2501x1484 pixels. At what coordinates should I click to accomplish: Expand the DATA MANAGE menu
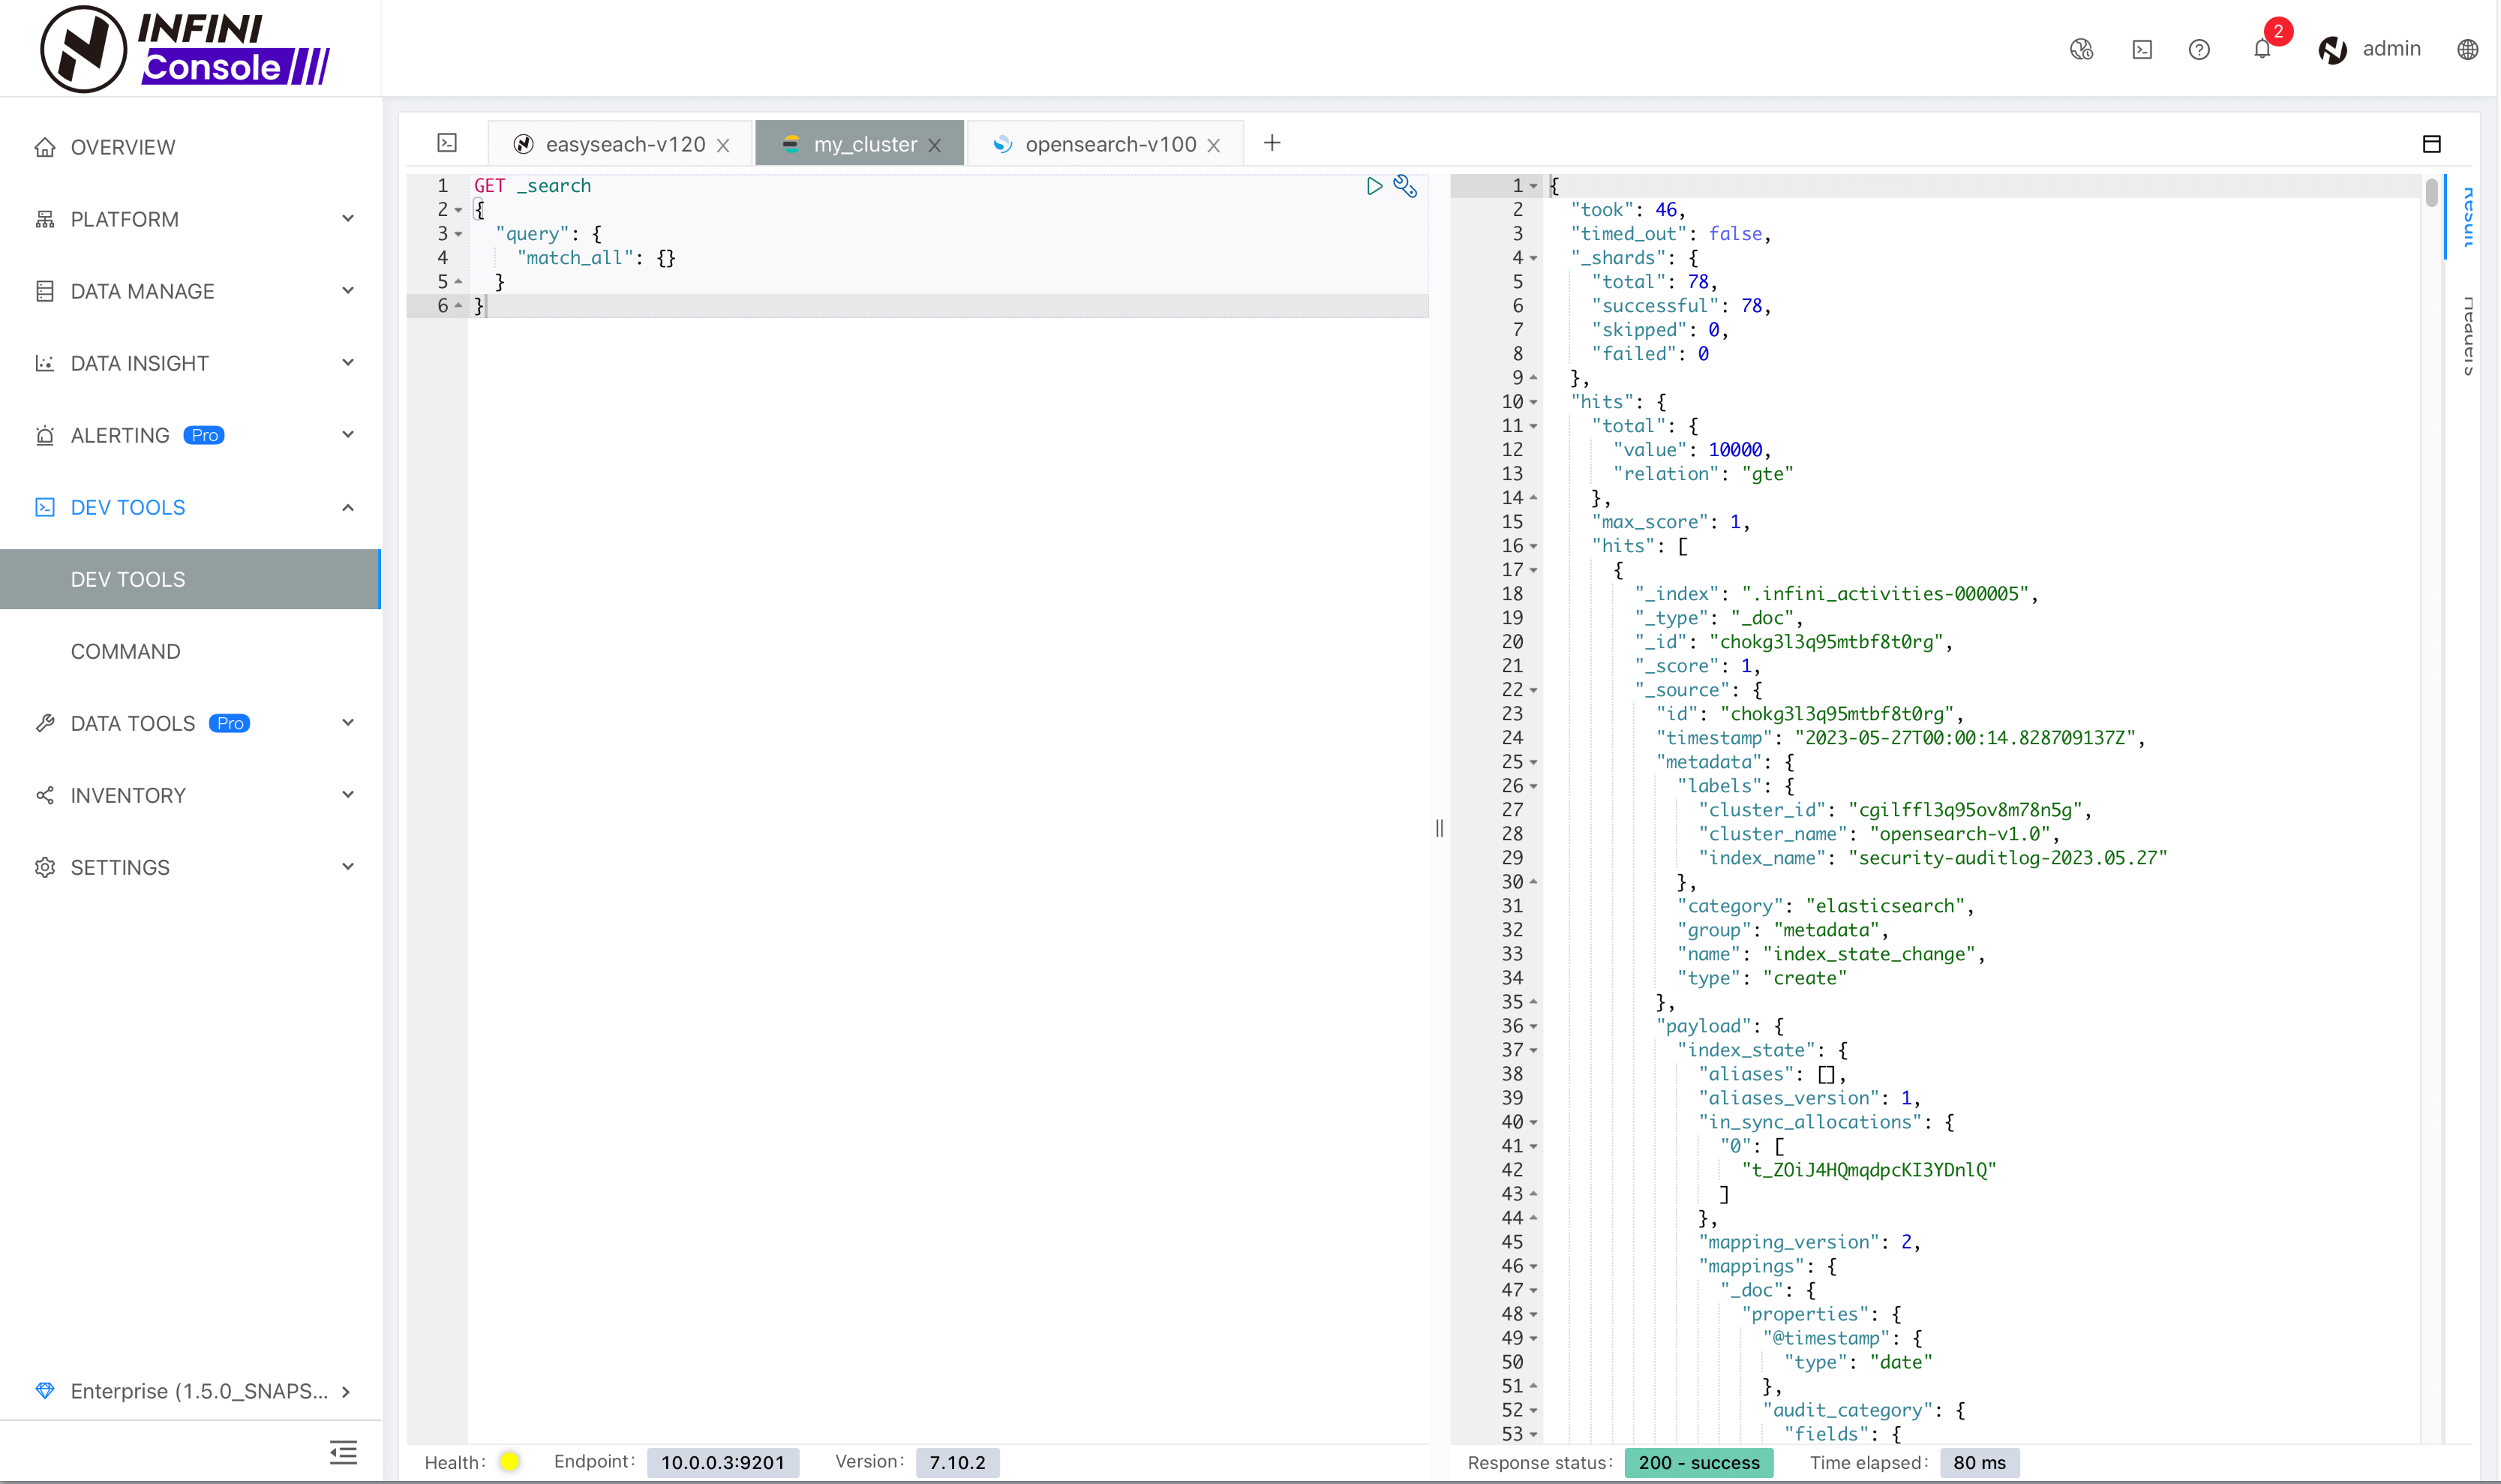coord(190,291)
